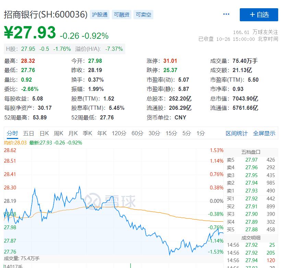Click the 总股本 value 252.20亿

(180, 98)
